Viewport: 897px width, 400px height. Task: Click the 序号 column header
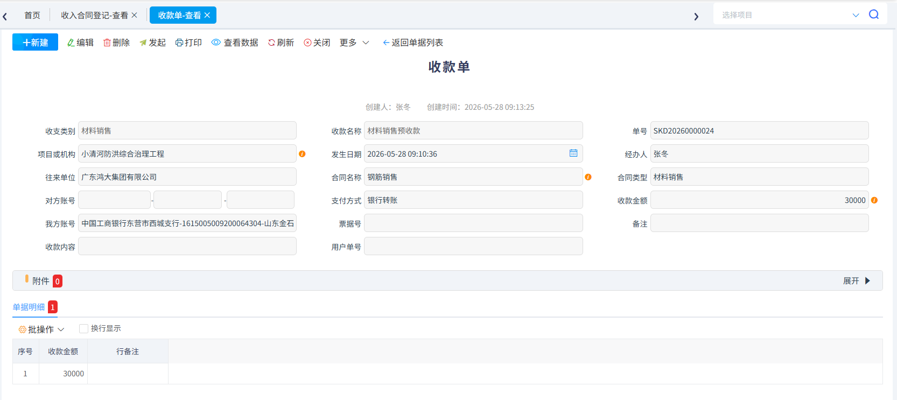(25, 351)
